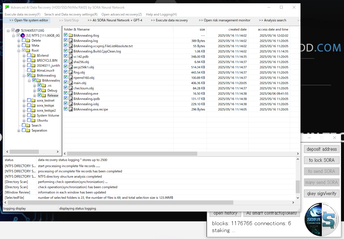The height and width of the screenshot is (239, 344).
Task: Click the $RECYCLE.BIN folder icon
Action: tap(34, 60)
